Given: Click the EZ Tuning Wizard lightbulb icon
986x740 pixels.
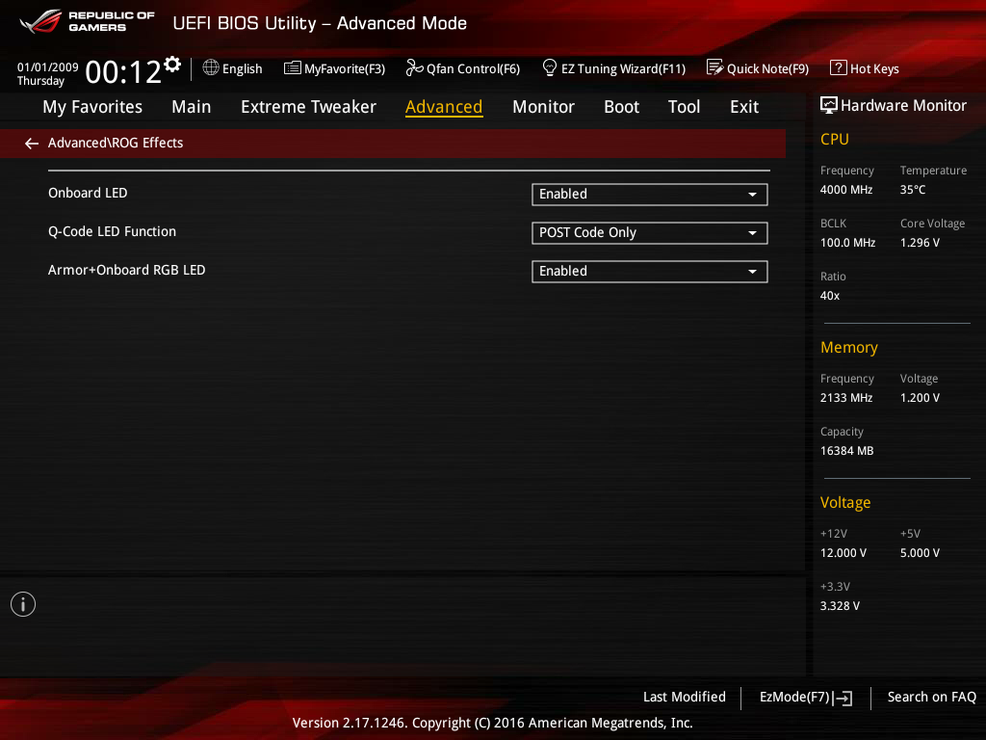Looking at the screenshot, I should coord(550,67).
